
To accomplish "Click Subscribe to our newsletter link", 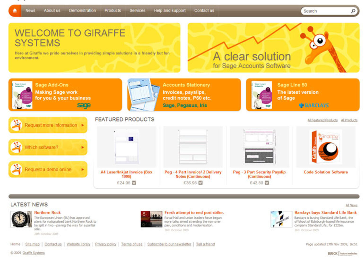I will tap(169, 244).
